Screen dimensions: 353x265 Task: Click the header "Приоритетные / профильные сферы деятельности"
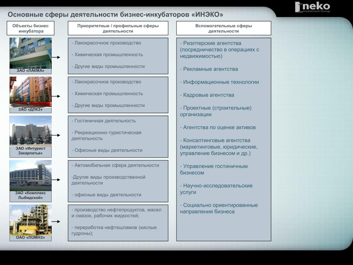click(x=118, y=28)
